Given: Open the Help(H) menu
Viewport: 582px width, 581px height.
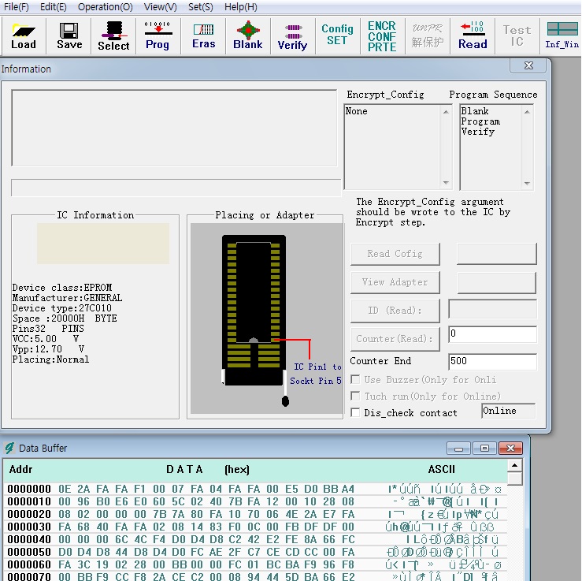Looking at the screenshot, I should 240,6.
